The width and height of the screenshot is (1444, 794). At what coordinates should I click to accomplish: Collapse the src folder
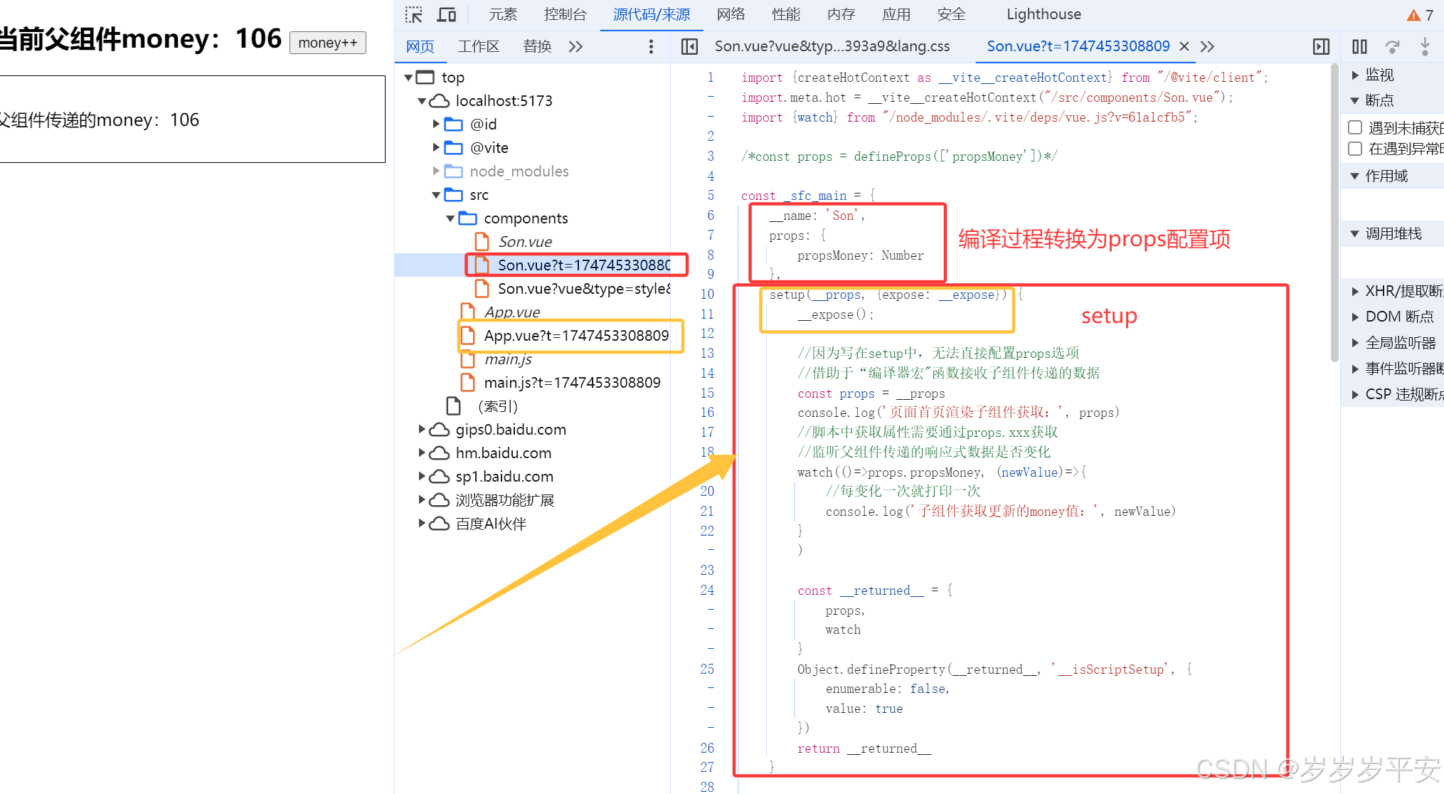[x=436, y=195]
